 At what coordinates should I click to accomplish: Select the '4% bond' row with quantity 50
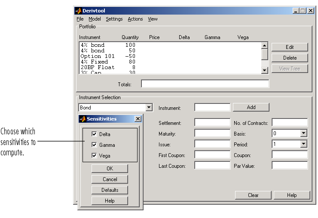click(x=170, y=51)
